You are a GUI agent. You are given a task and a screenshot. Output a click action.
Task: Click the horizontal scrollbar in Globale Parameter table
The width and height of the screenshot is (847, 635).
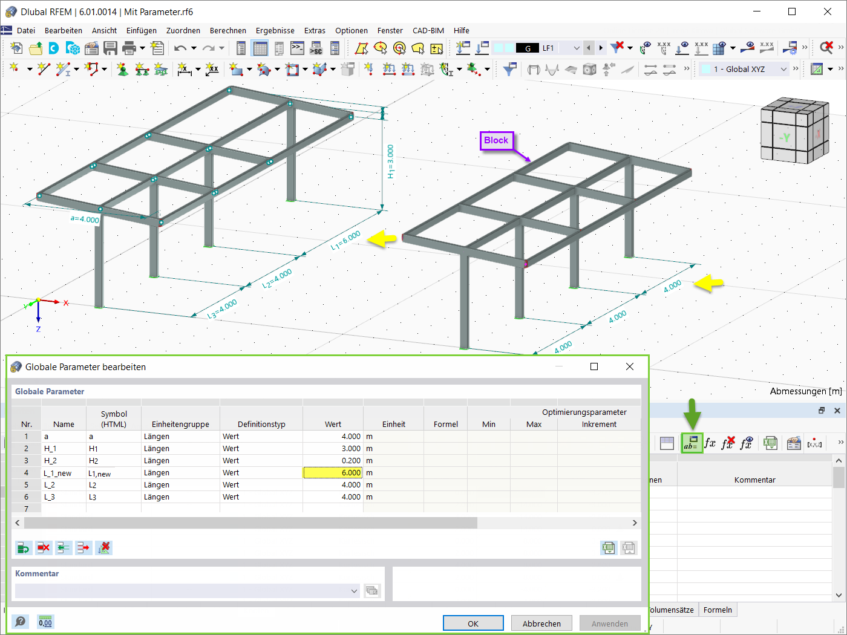(x=250, y=523)
